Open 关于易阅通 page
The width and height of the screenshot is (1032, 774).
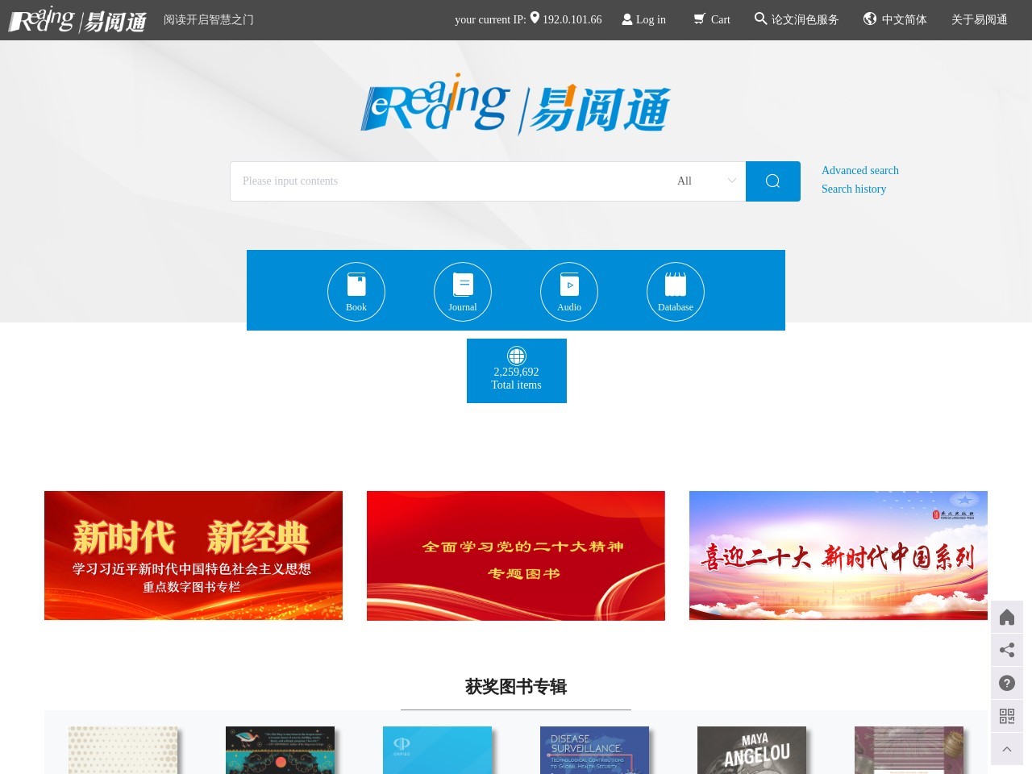coord(980,19)
